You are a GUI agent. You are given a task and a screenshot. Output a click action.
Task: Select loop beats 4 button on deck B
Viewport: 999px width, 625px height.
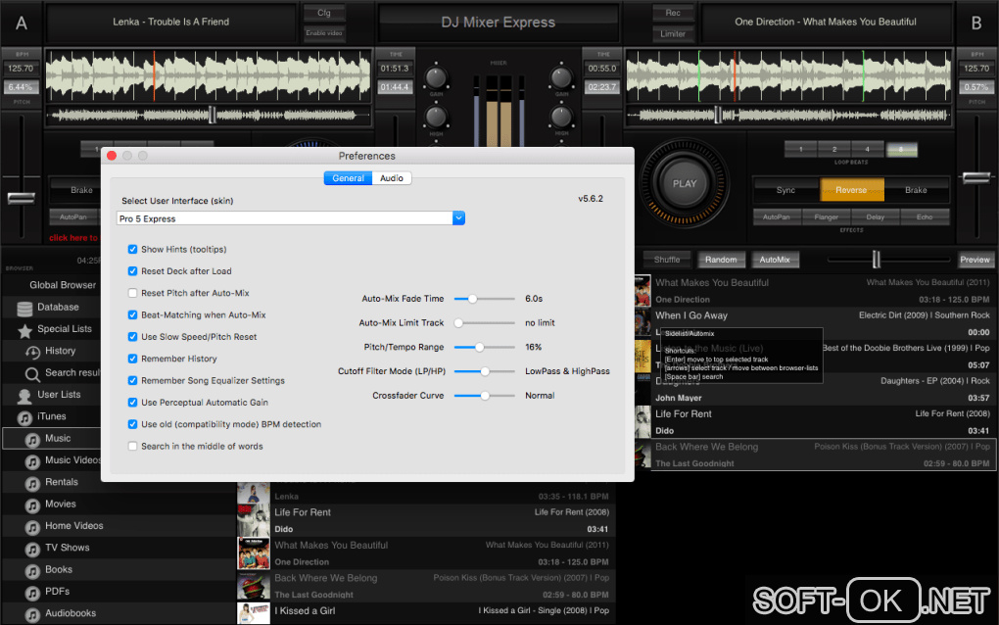pos(867,149)
